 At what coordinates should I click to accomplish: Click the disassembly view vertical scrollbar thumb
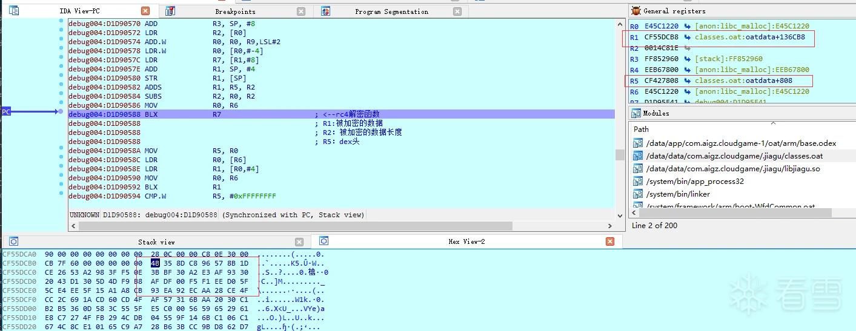point(620,155)
